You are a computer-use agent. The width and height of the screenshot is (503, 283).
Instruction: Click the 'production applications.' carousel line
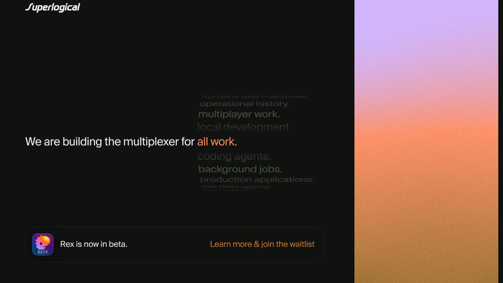pyautogui.click(x=257, y=179)
